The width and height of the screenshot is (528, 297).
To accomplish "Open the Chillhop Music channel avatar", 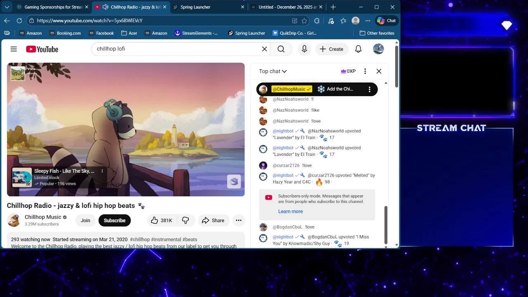I will (x=14, y=220).
